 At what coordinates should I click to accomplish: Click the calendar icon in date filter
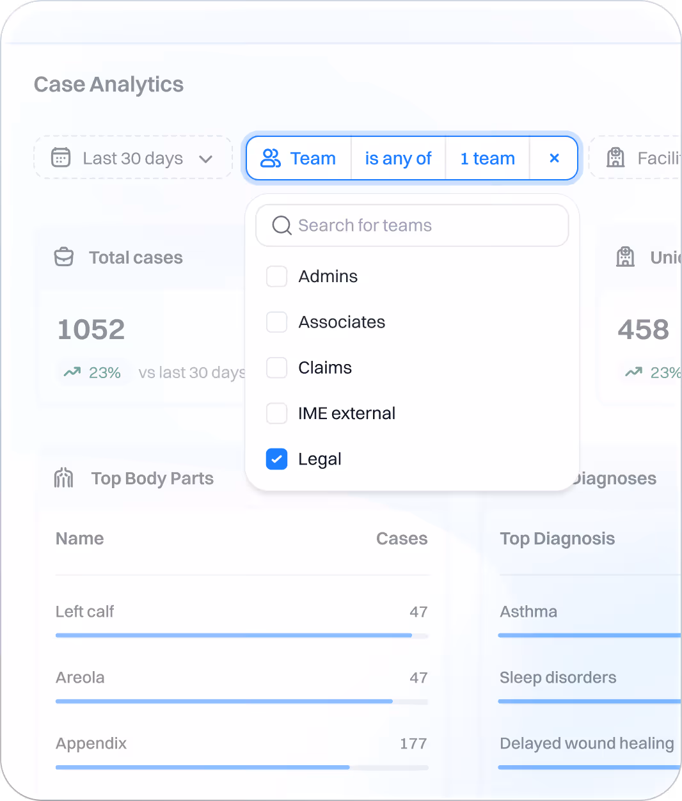(61, 157)
